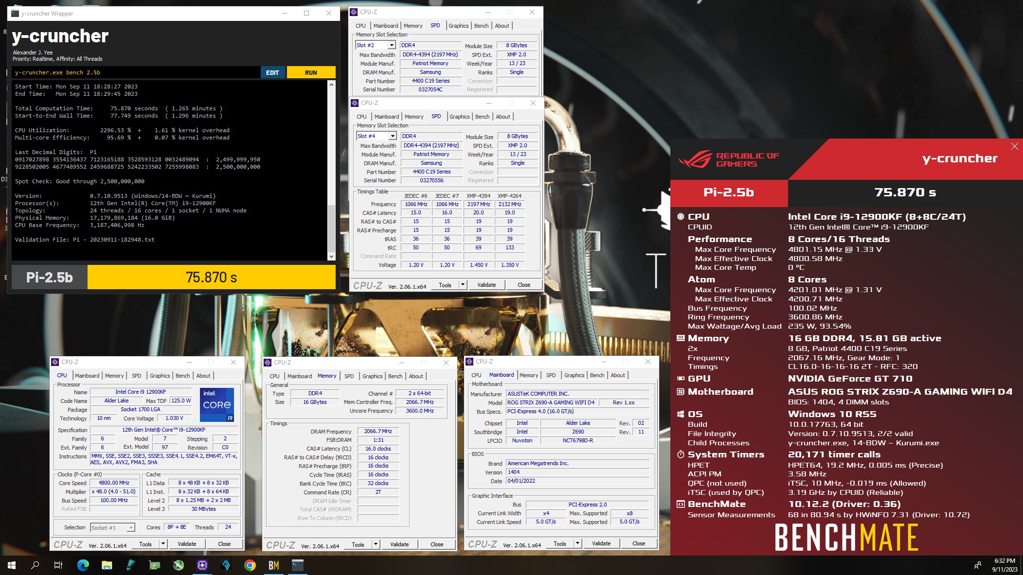
Task: Click the CPU-Z purple chip taskbar icon
Action: [x=202, y=565]
